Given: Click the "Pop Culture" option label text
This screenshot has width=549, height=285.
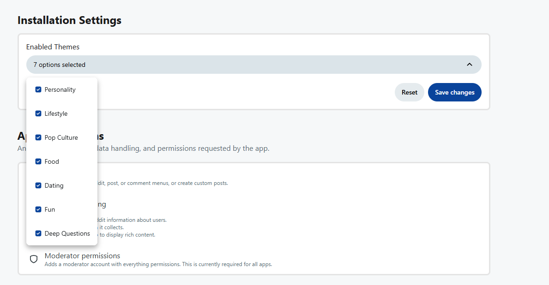Looking at the screenshot, I should (x=61, y=137).
